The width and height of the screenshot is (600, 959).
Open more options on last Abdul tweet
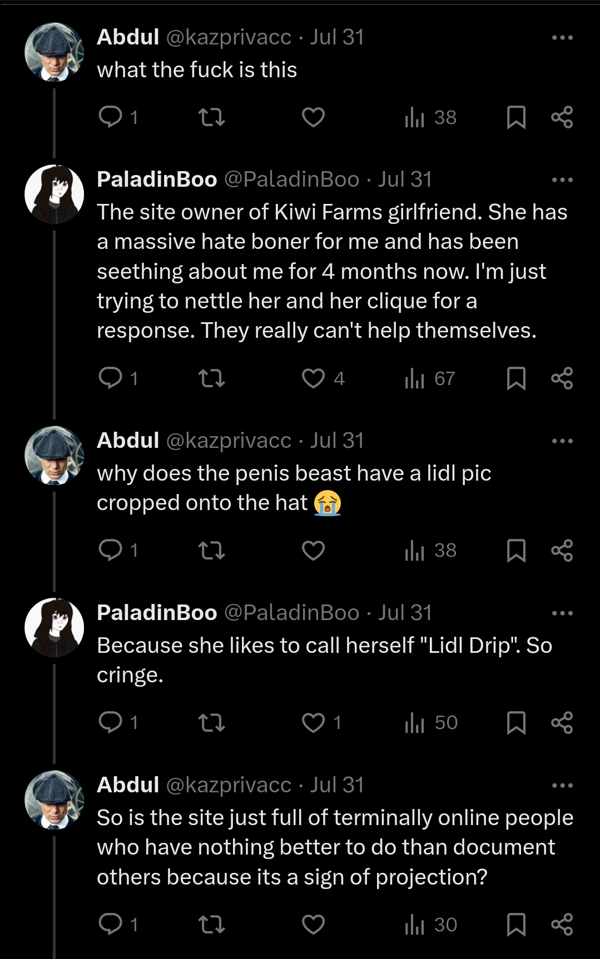(562, 786)
